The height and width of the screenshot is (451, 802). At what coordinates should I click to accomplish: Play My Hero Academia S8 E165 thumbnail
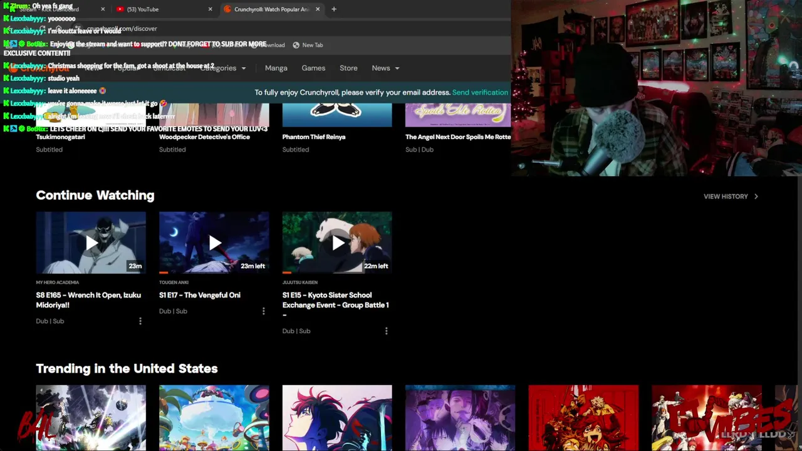pyautogui.click(x=91, y=242)
